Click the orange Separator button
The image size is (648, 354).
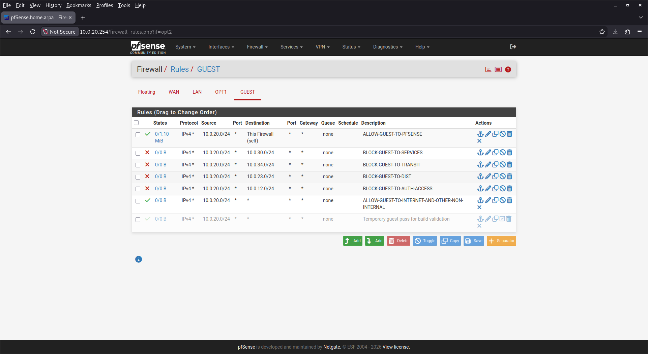tap(501, 241)
